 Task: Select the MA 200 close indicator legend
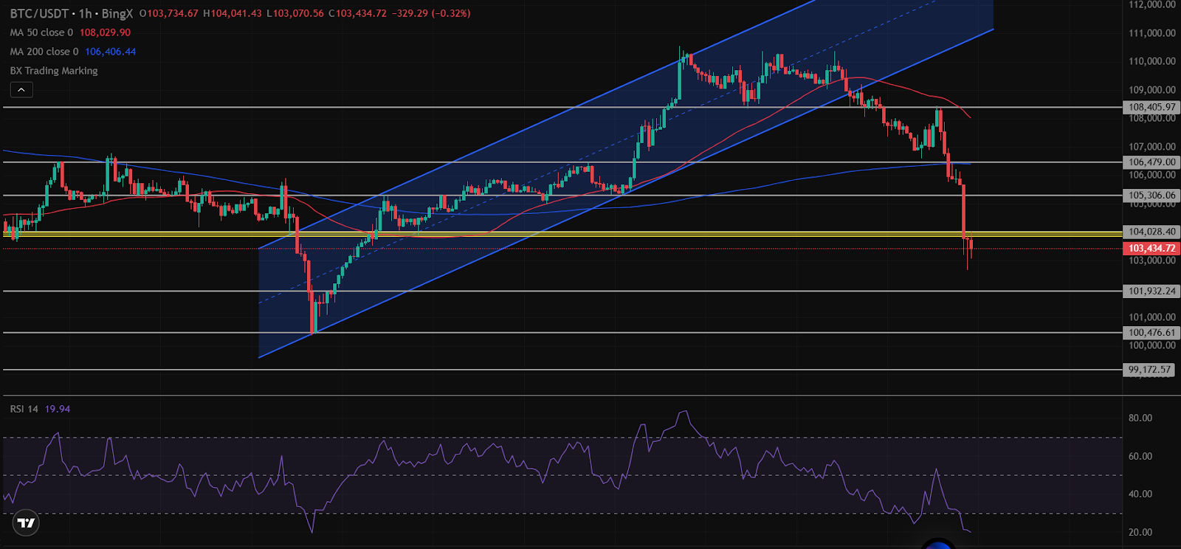click(x=44, y=52)
